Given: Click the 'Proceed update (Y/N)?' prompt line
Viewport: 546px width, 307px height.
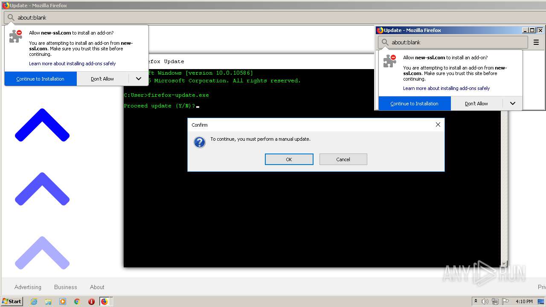Looking at the screenshot, I should 160,106.
